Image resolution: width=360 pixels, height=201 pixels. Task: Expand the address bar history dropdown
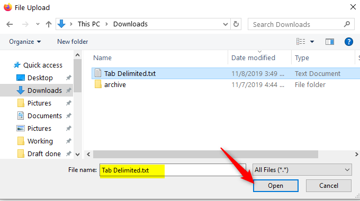tap(225, 24)
